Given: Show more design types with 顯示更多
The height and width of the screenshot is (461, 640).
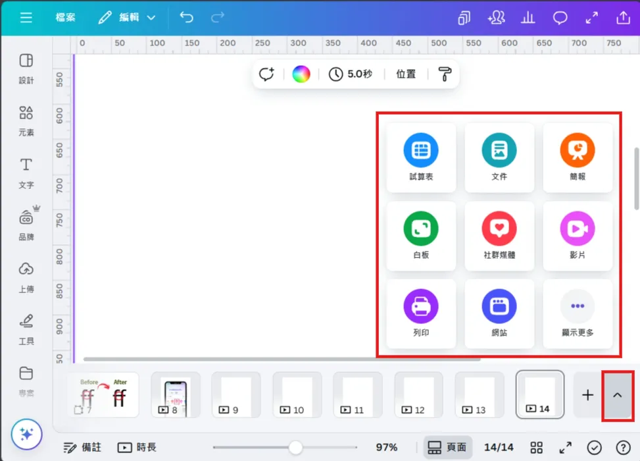Looking at the screenshot, I should (x=578, y=314).
